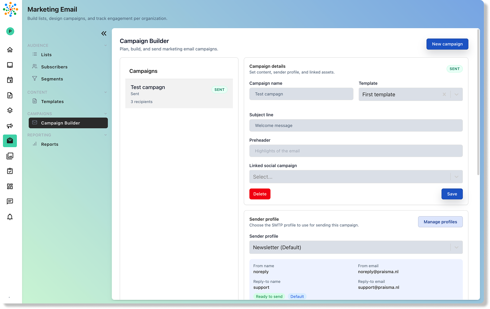Open Templates under Content

[52, 101]
